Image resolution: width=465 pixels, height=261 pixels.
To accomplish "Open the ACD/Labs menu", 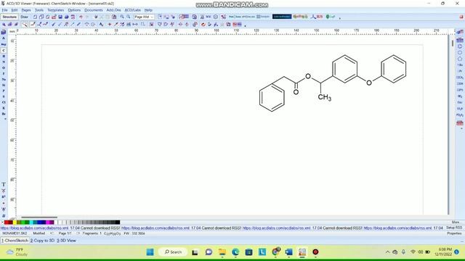I will point(132,10).
